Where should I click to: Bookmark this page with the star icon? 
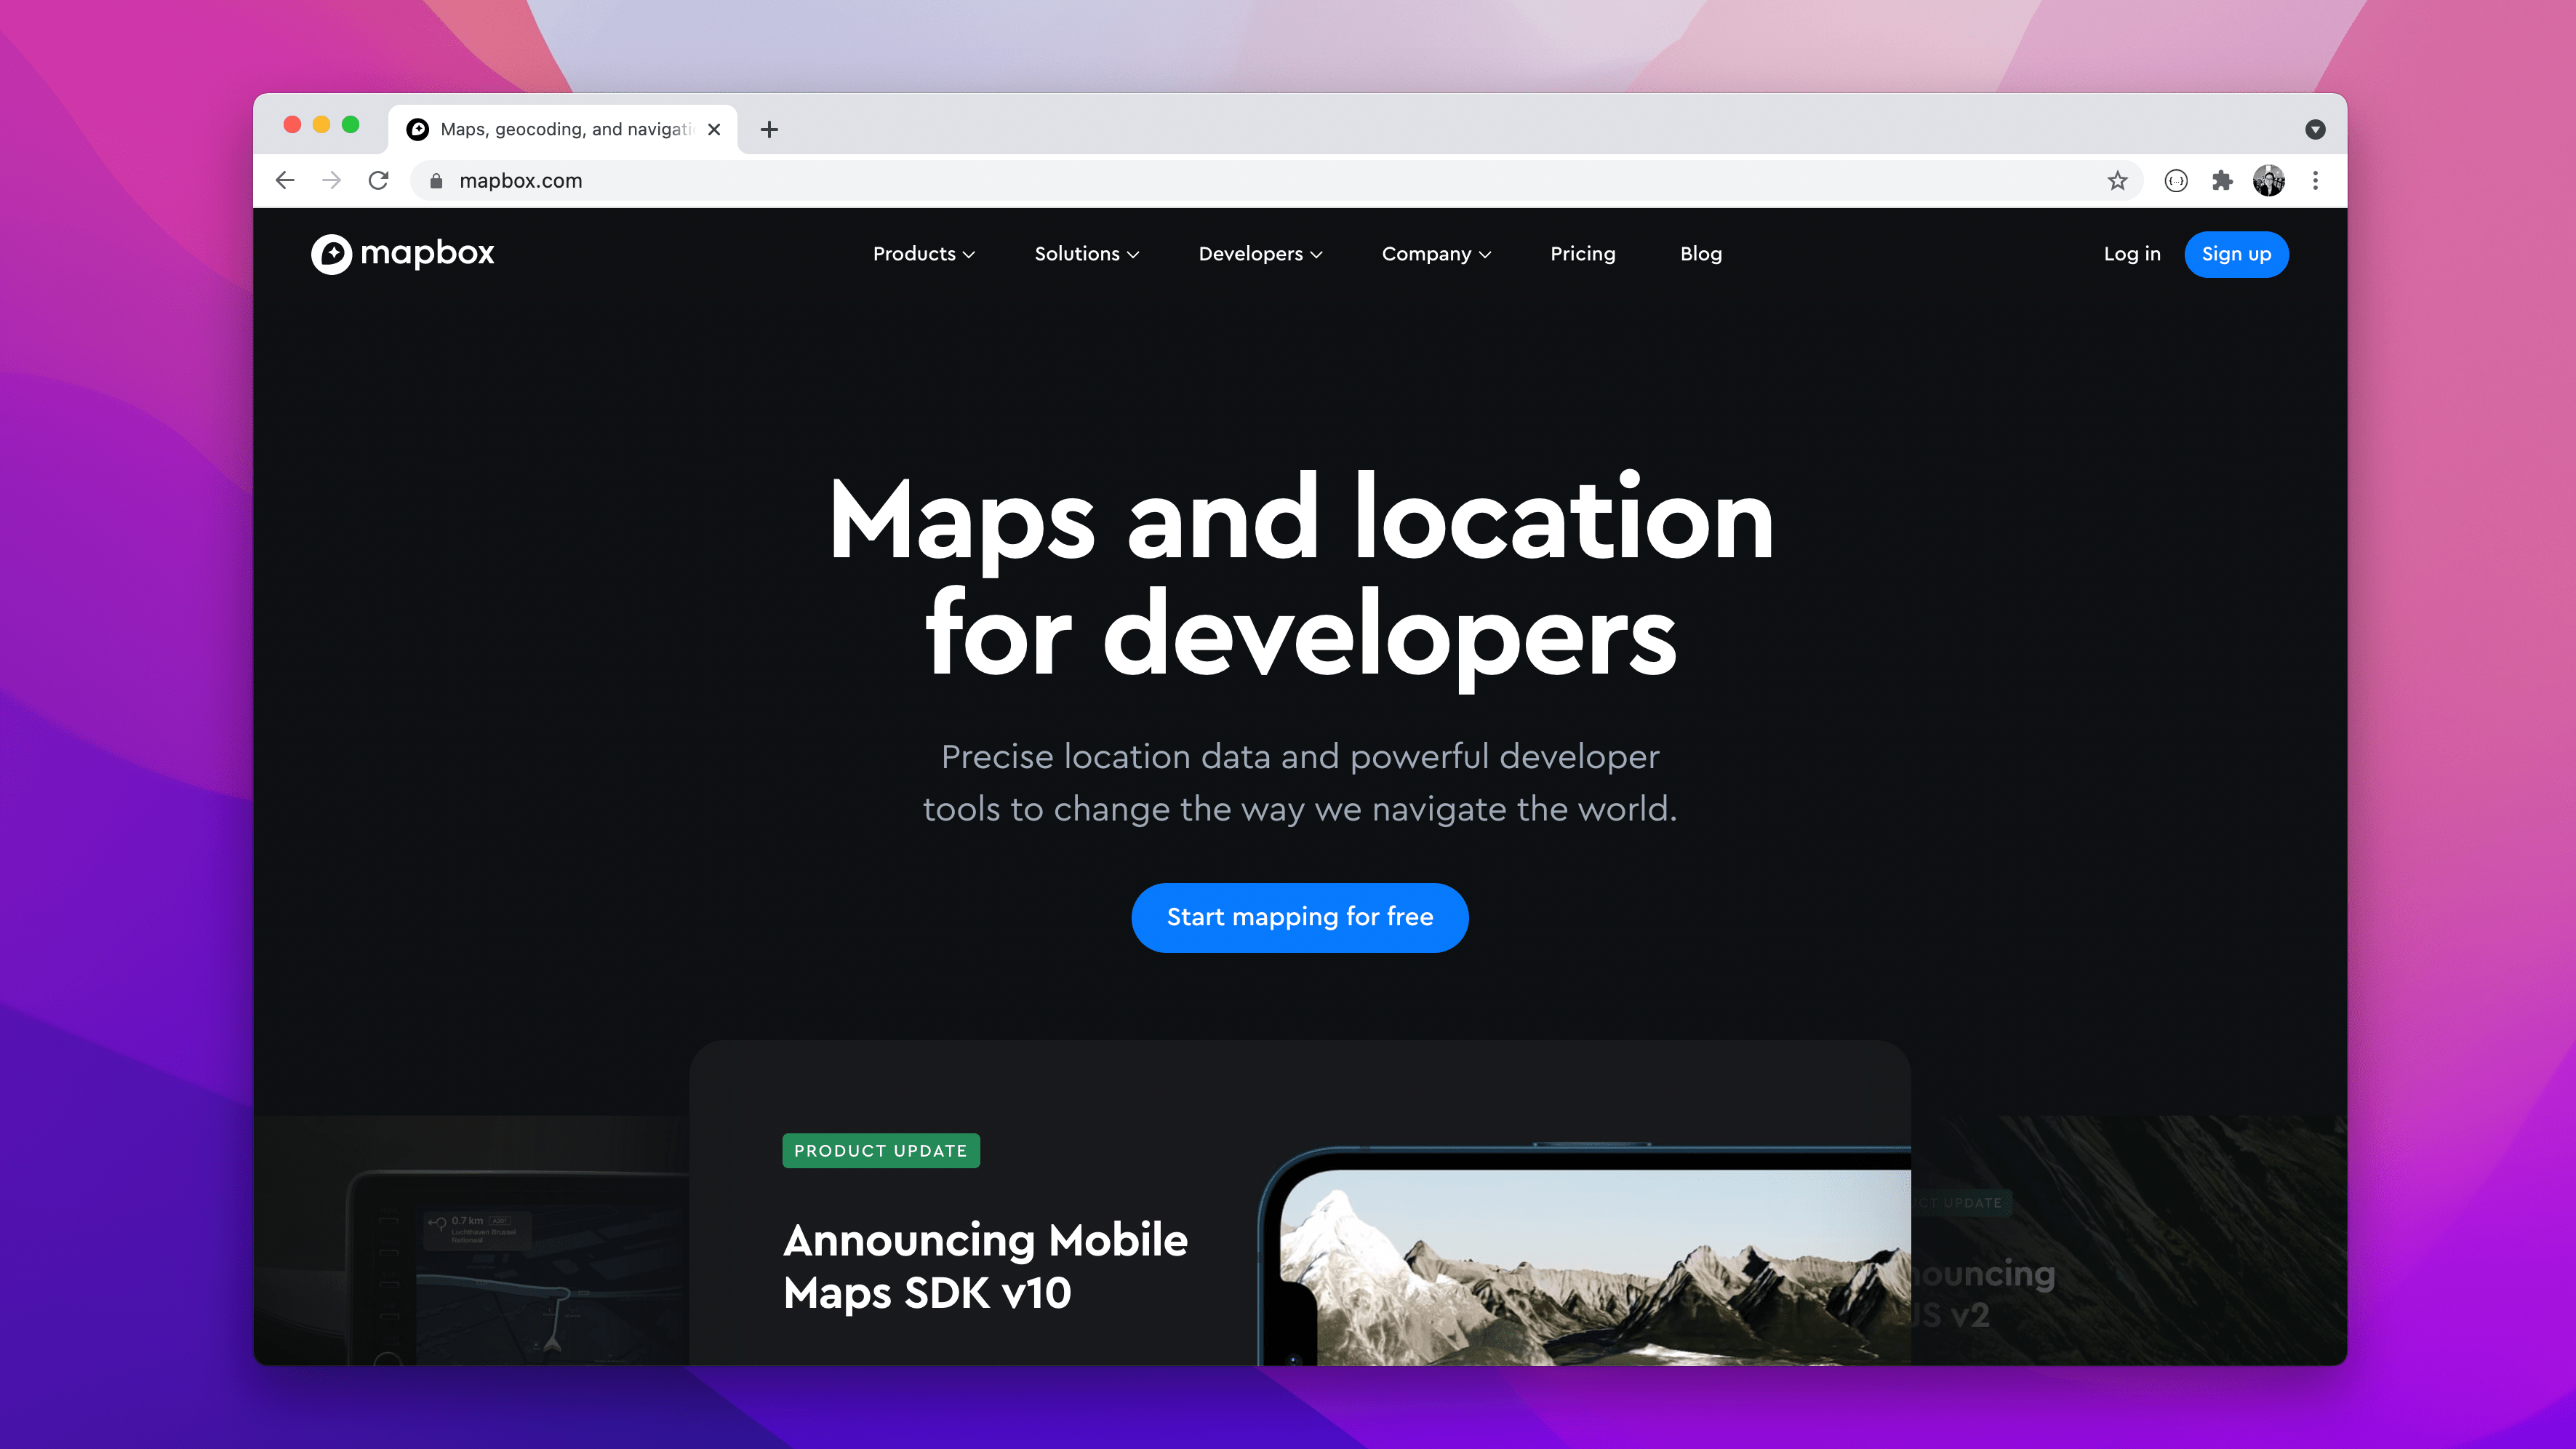[2117, 181]
